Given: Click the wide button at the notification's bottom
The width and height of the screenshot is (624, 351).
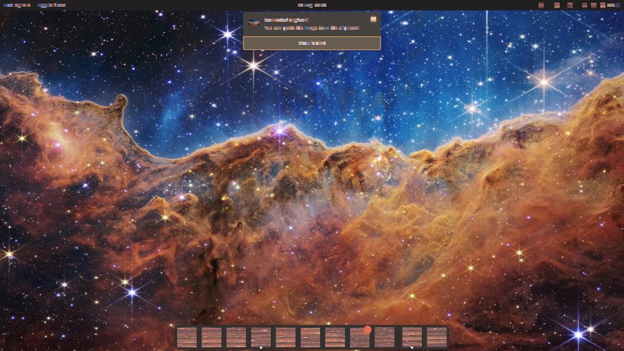Looking at the screenshot, I should [311, 43].
